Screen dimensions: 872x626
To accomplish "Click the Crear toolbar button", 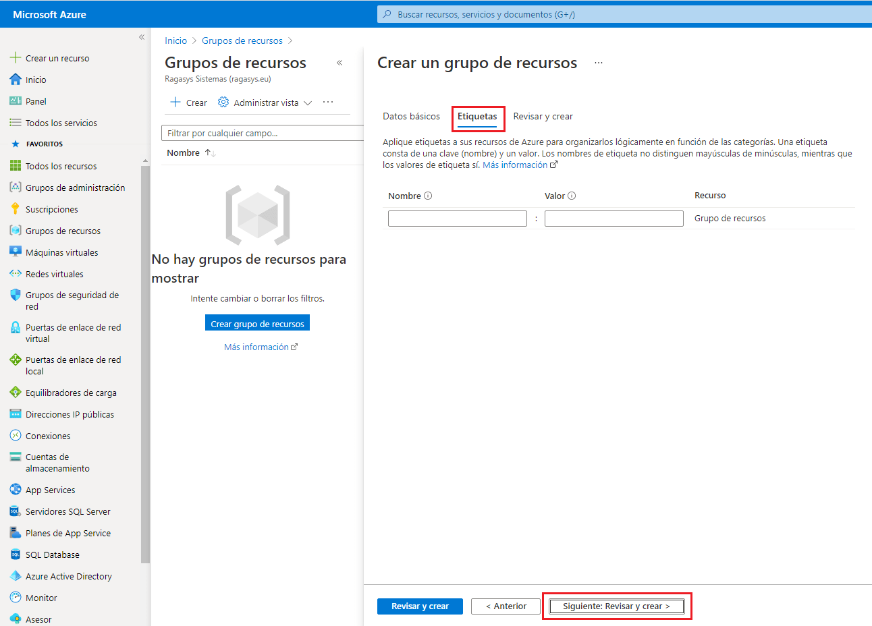I will click(188, 103).
